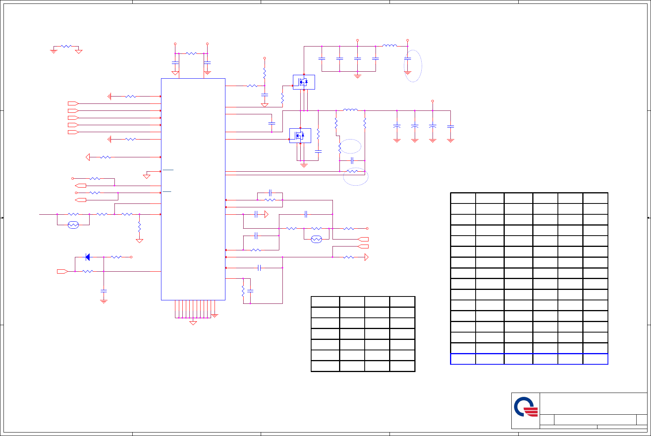Select the inductor coil at the top right
Image resolution: width=651 pixels, height=436 pixels.
pos(390,46)
